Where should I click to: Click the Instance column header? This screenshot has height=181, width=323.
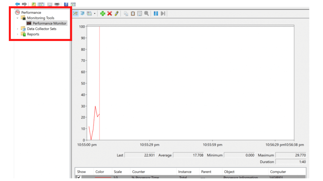[x=187, y=172]
